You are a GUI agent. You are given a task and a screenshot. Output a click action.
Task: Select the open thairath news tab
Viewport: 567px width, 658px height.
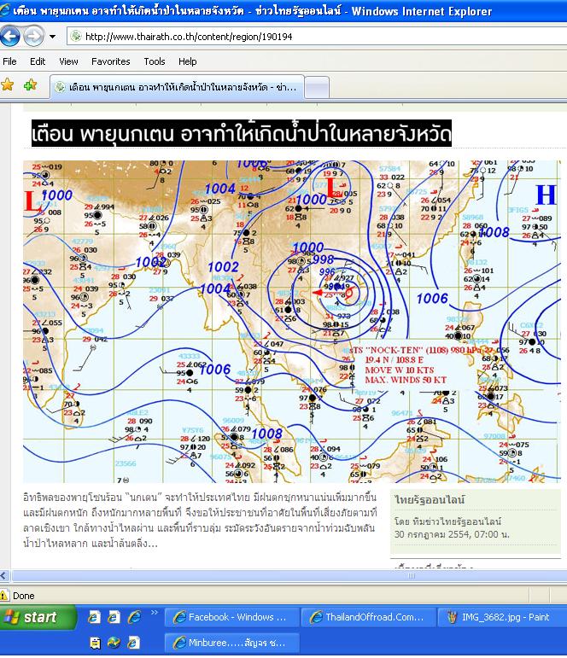(x=177, y=87)
